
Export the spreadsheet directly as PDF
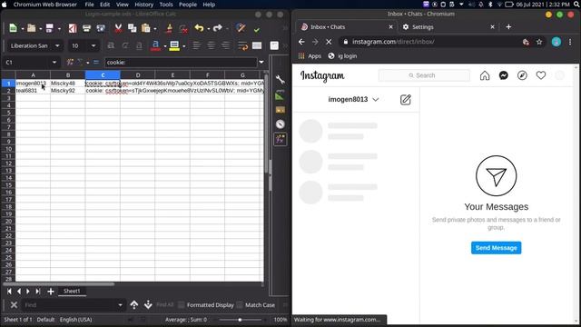click(x=73, y=28)
